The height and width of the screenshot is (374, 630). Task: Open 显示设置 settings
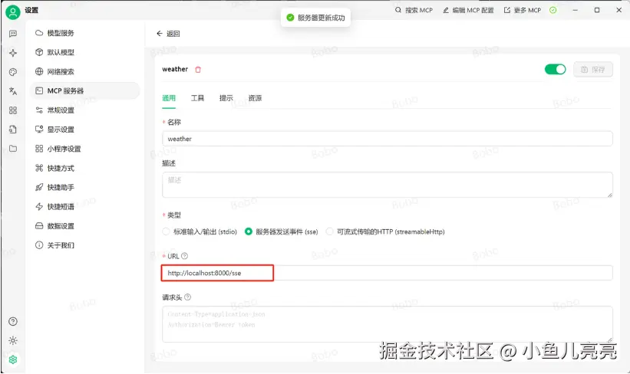pos(84,130)
